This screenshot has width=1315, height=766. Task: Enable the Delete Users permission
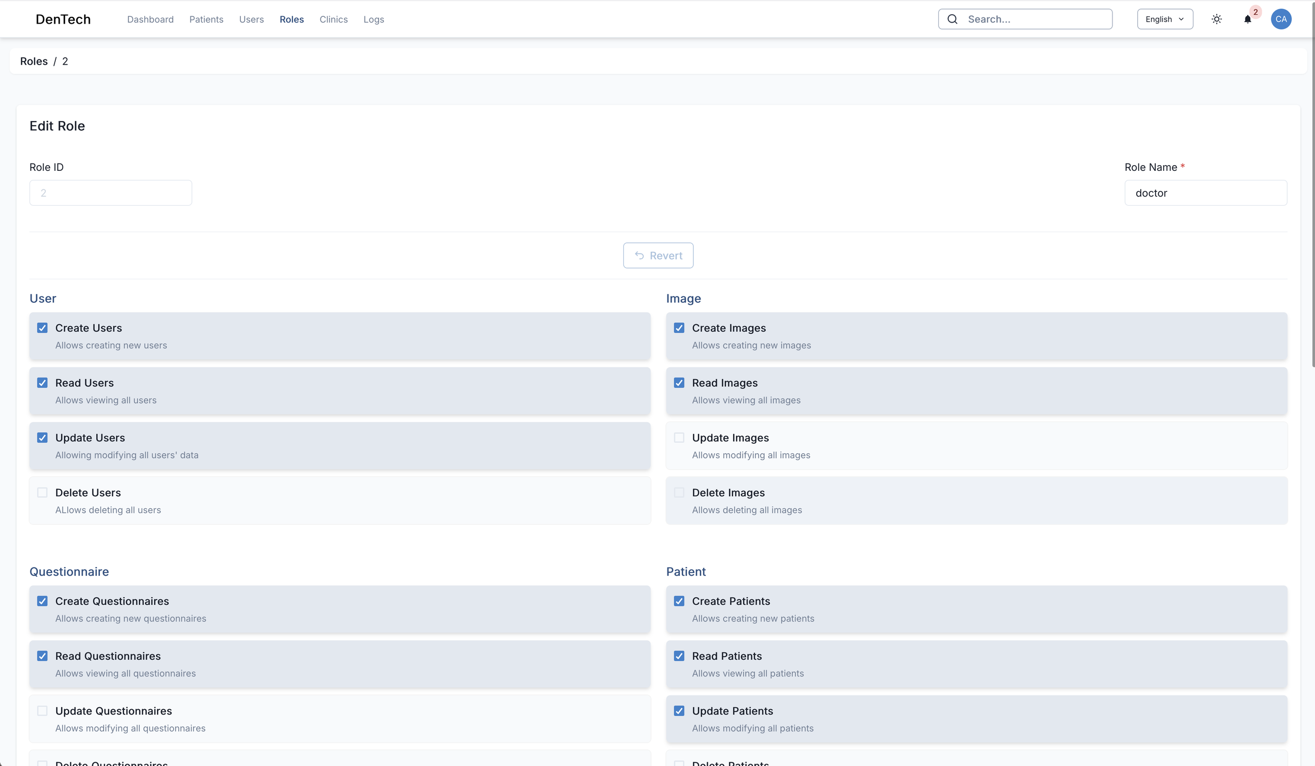tap(43, 493)
